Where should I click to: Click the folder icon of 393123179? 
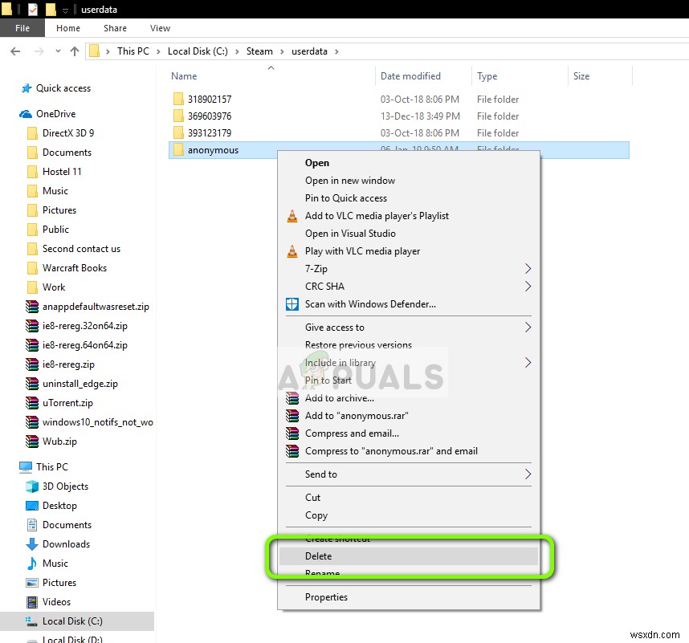[x=178, y=132]
